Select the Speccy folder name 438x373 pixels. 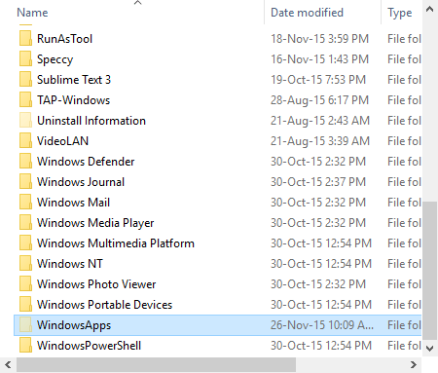coord(55,59)
